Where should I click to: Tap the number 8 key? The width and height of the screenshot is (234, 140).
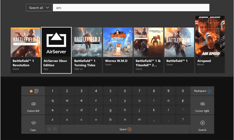click(154, 91)
